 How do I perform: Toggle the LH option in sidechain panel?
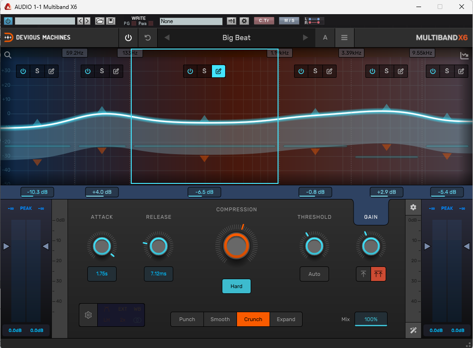pos(107,320)
